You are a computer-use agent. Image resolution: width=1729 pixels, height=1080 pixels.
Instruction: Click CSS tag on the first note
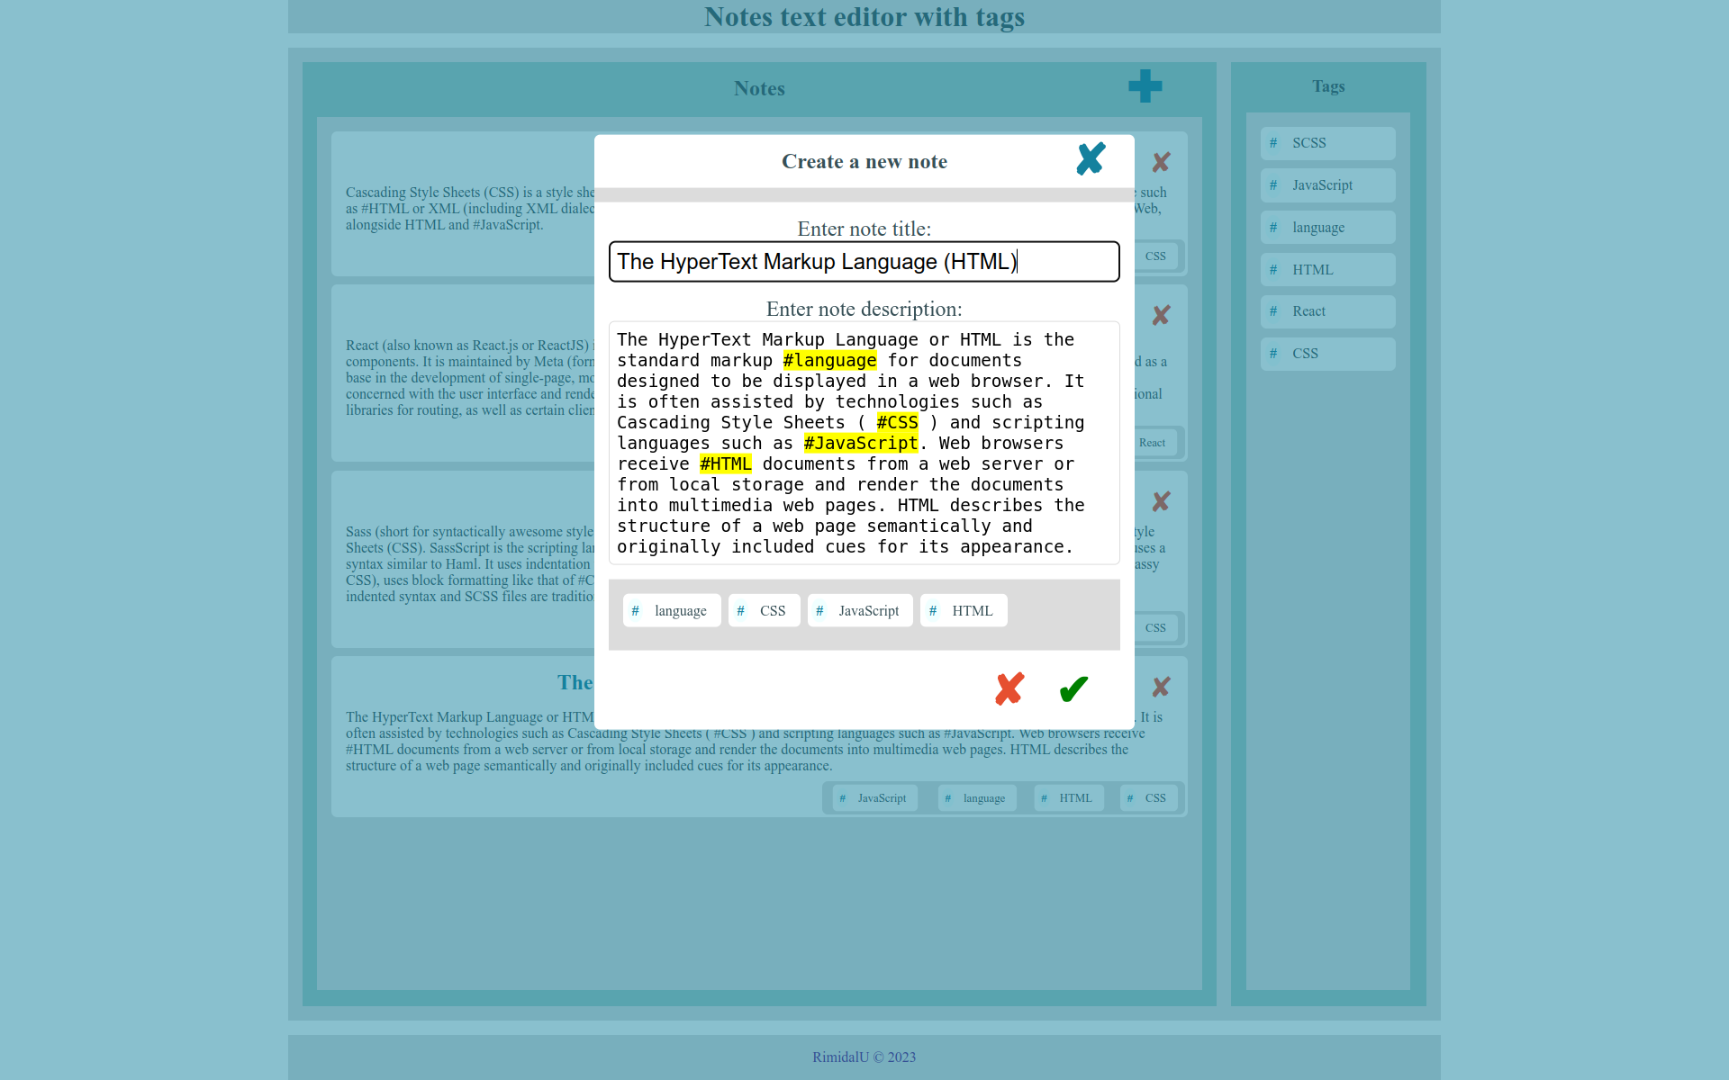(1154, 256)
